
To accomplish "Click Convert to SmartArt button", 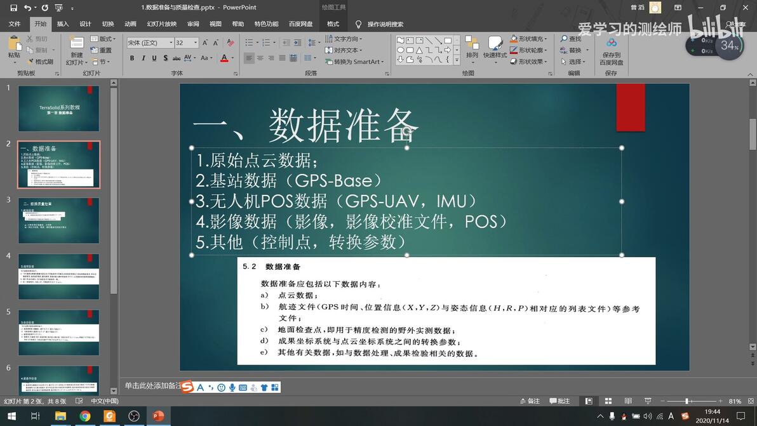I will (354, 62).
